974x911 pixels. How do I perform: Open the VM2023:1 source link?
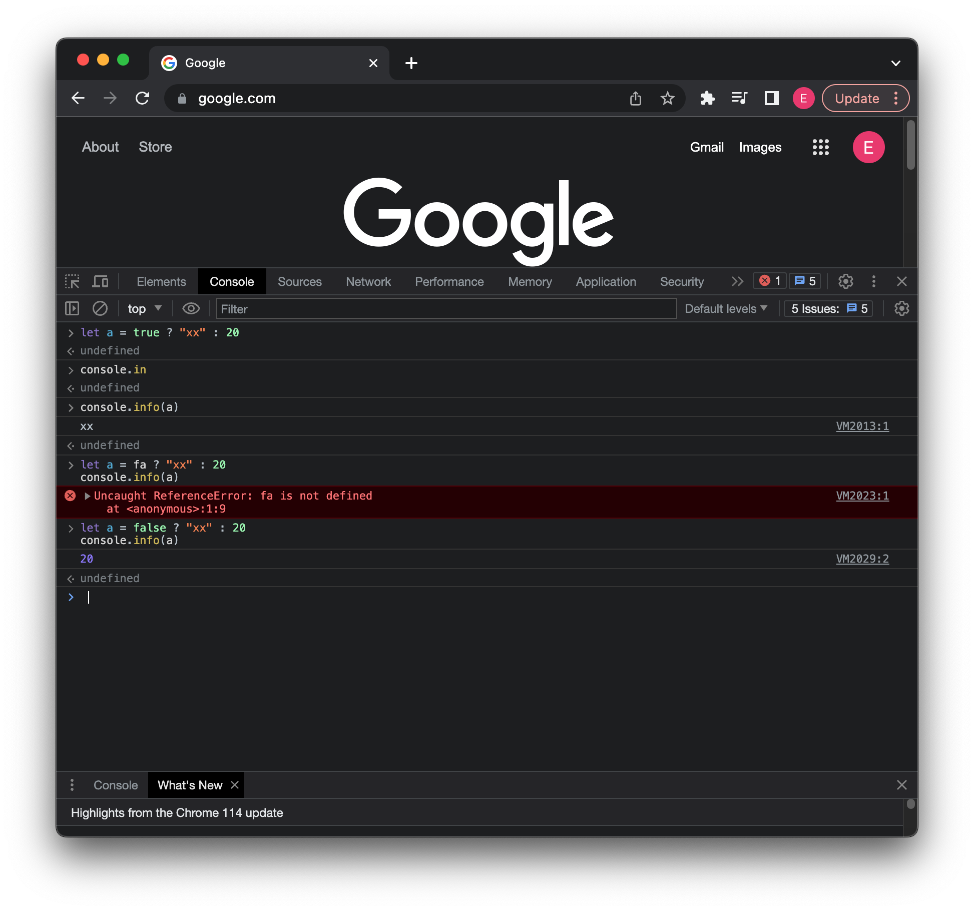pos(862,496)
